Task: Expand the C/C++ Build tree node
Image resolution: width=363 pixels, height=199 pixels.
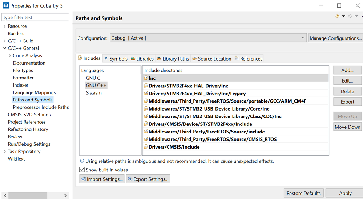Action: click(x=4, y=41)
